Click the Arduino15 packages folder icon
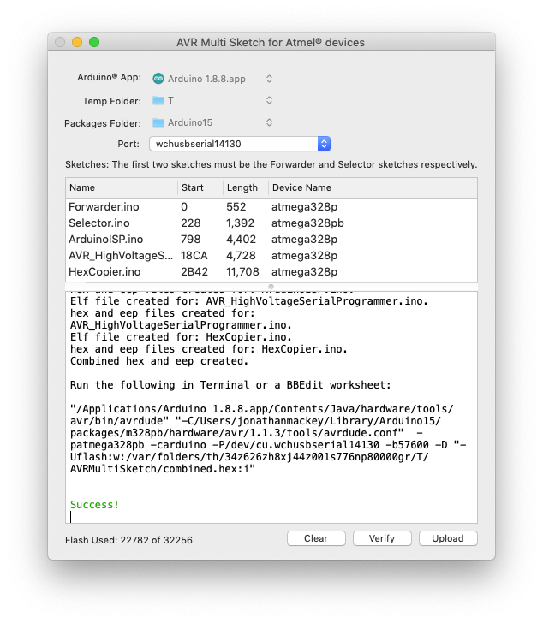 tap(158, 122)
